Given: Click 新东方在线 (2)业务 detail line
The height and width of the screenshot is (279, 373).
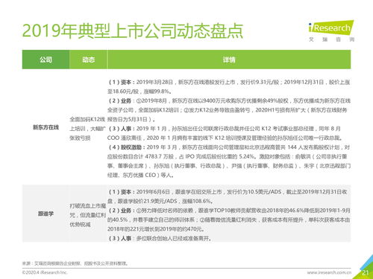Looking at the screenshot, I should pyautogui.click(x=229, y=110).
